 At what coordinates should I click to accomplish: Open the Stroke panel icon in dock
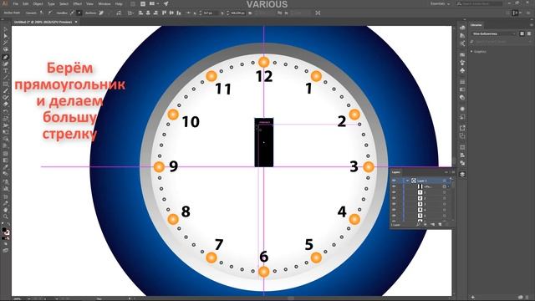point(462,82)
